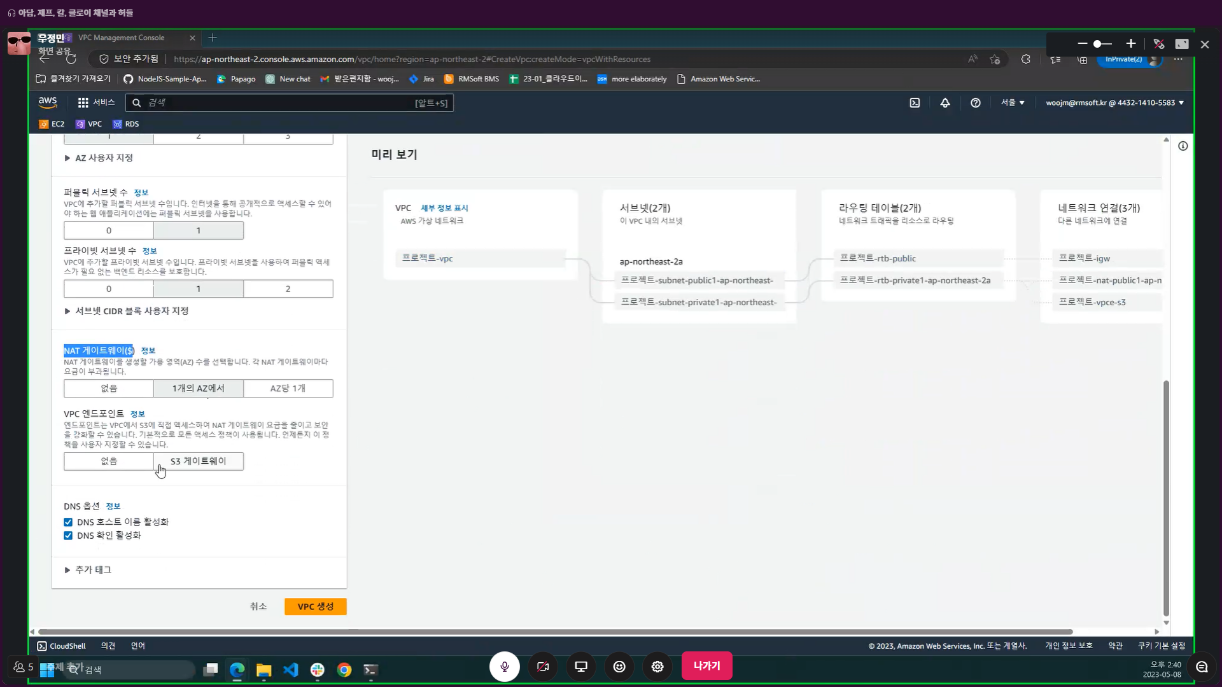Open the meeting settings gear icon

click(x=657, y=667)
